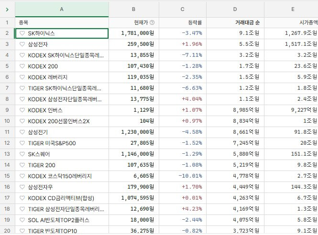Click the 23.6조원 market cap cell
Screen dimensions: 318x235
coord(291,66)
